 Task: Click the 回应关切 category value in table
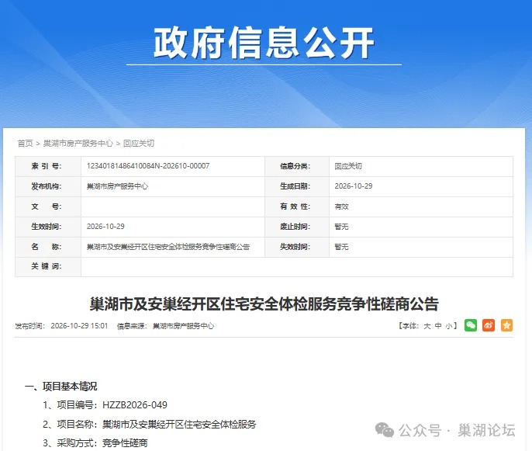[x=348, y=166]
